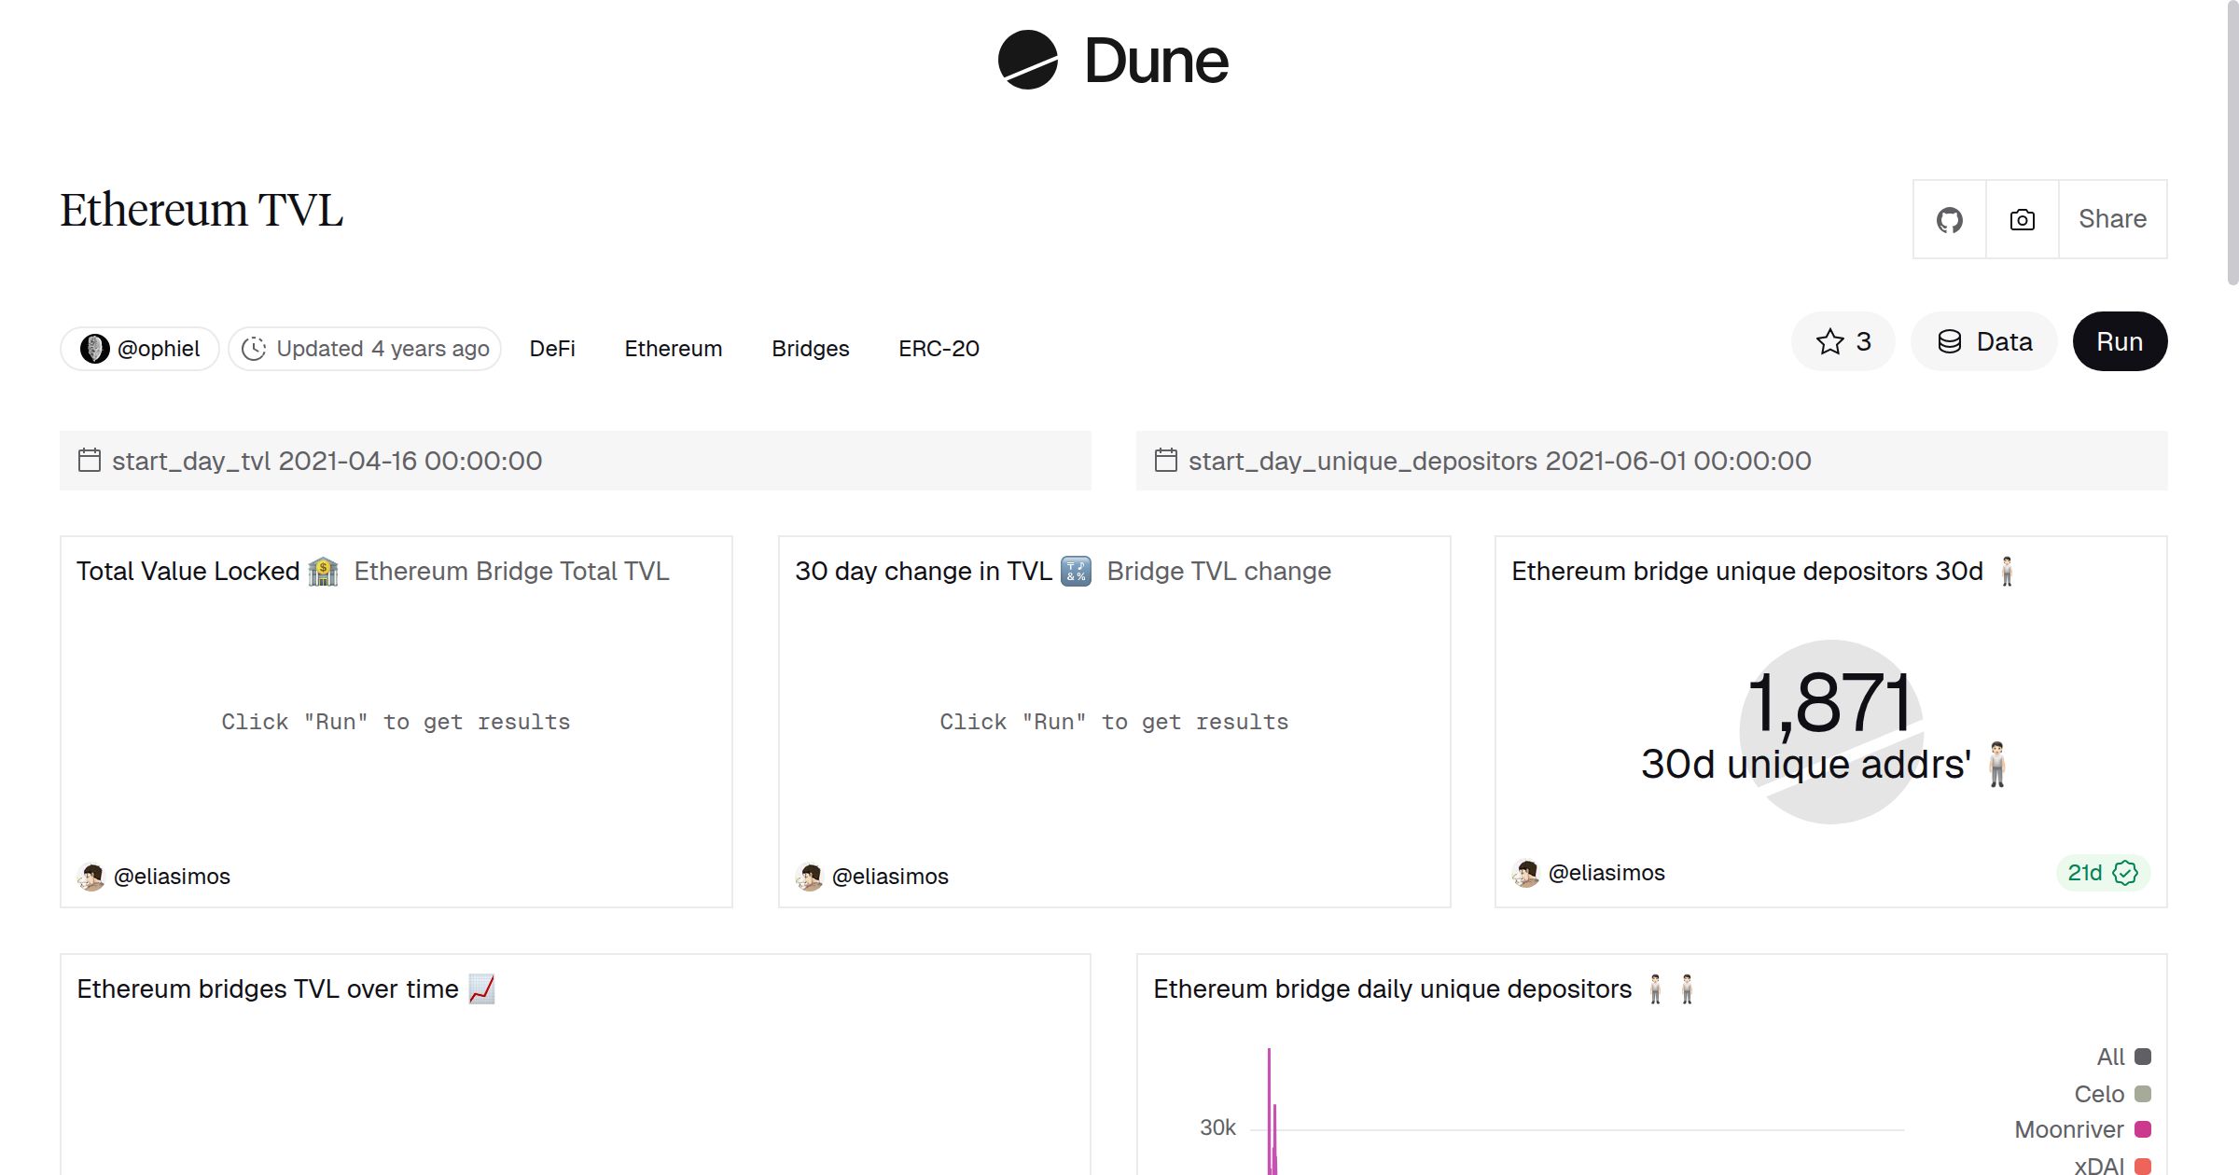Open the start_day_tvl date parameter

327,460
